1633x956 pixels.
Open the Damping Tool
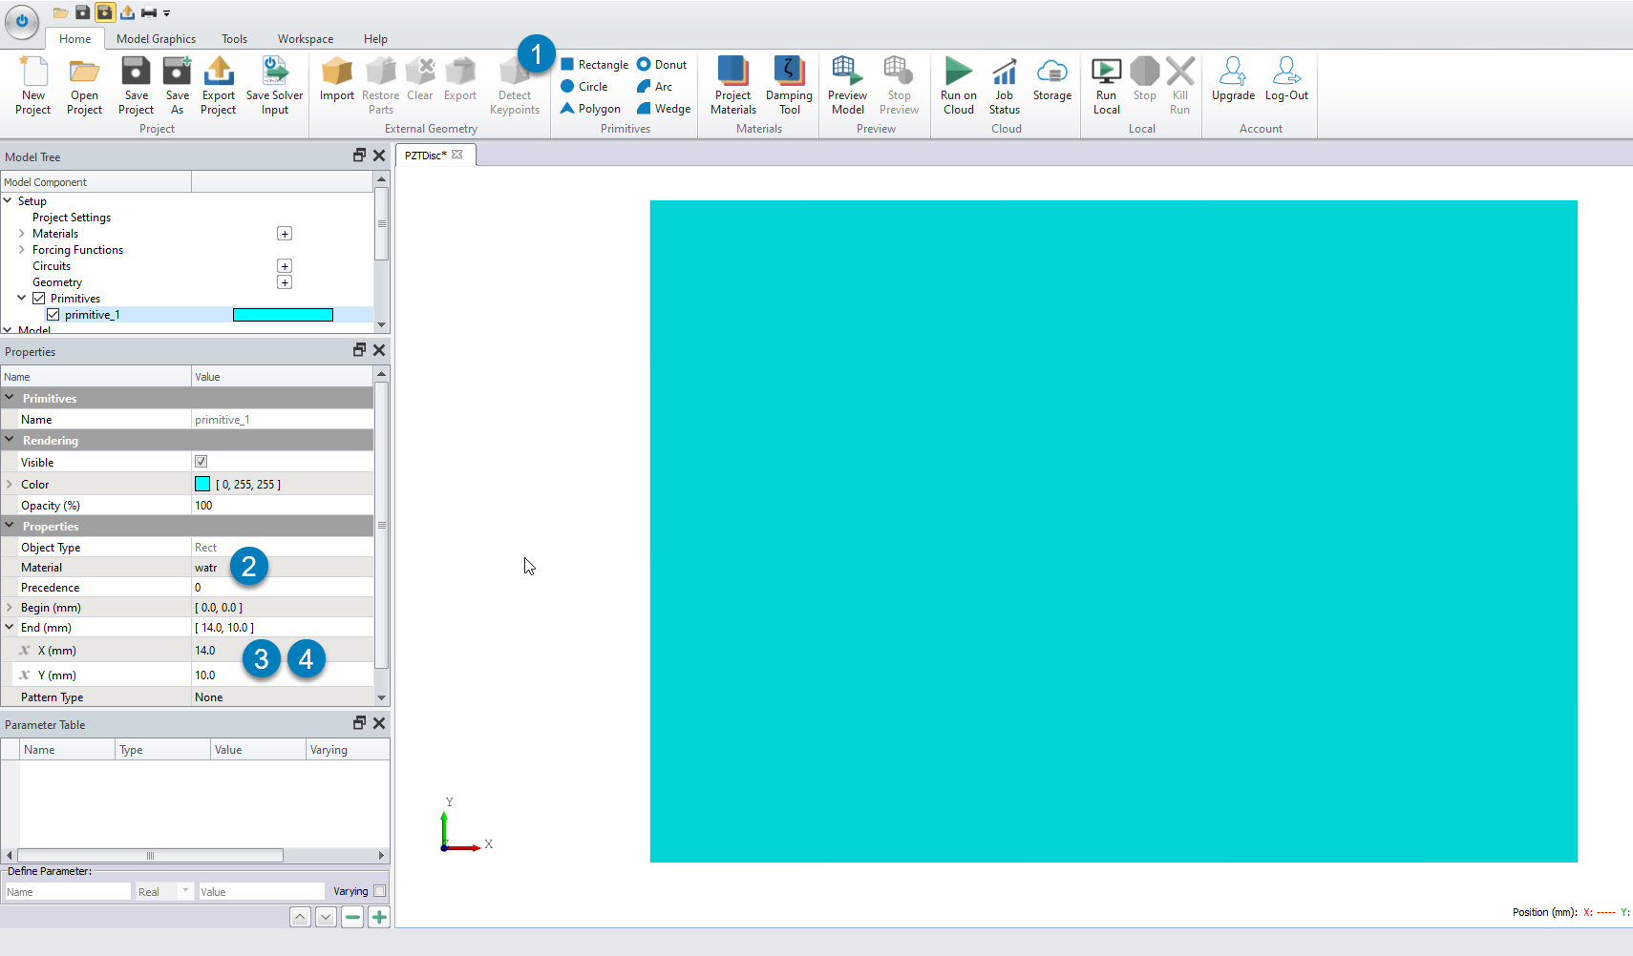click(x=789, y=86)
